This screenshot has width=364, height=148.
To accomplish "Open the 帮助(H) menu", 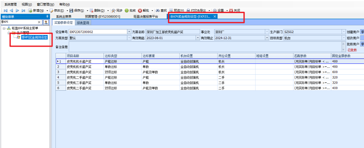I will pos(64,4).
